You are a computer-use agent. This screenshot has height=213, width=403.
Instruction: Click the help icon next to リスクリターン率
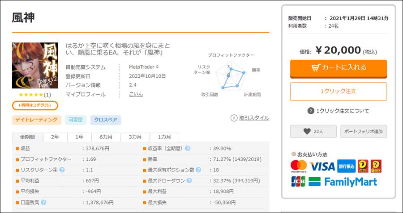point(62,170)
